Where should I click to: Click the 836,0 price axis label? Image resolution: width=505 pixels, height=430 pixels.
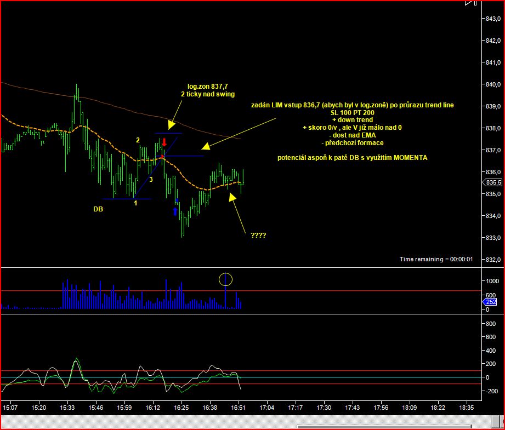pos(493,172)
